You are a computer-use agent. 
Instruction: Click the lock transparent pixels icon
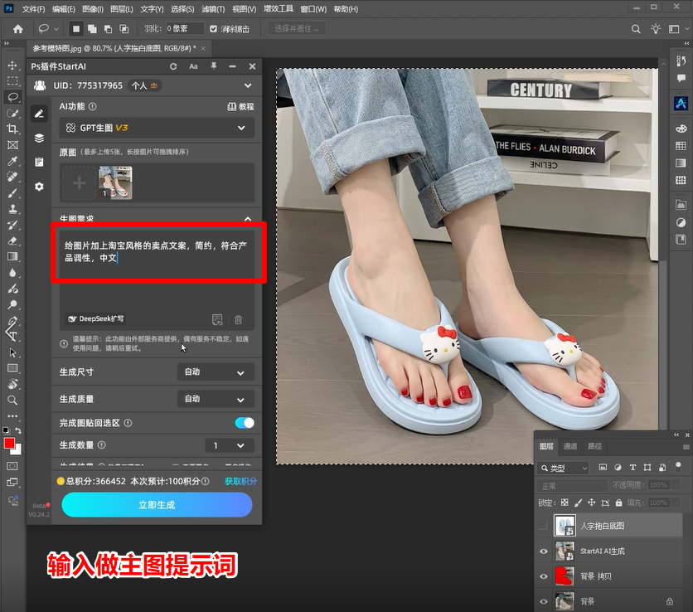pyautogui.click(x=565, y=503)
